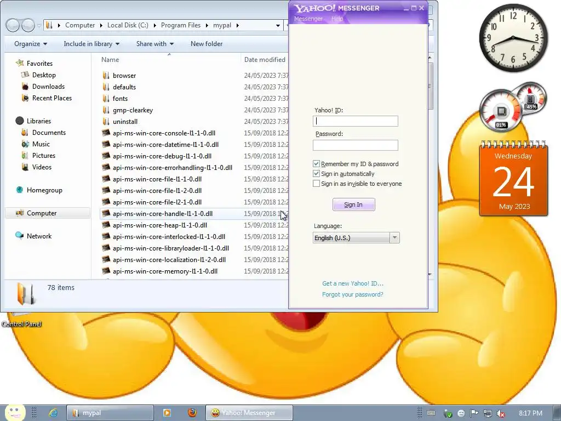Open the Documents library

pos(49,133)
